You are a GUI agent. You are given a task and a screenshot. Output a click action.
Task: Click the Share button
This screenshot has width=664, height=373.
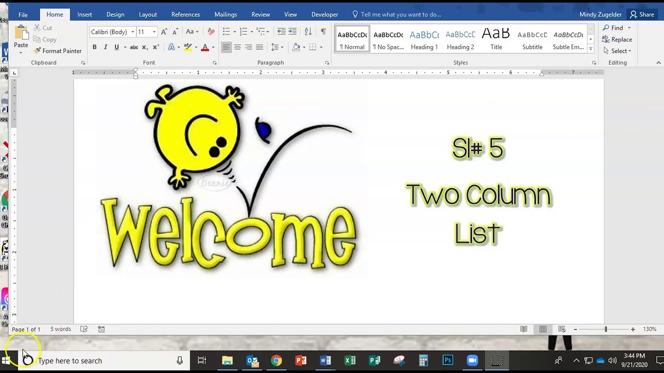[x=642, y=15]
